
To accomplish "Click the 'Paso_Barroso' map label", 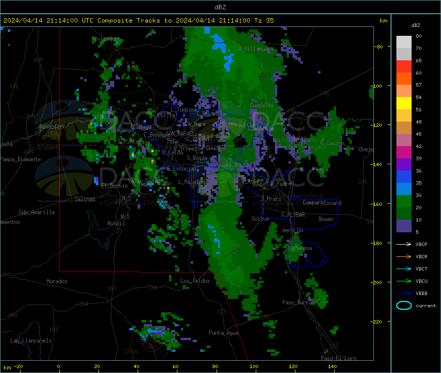I will (x=300, y=302).
